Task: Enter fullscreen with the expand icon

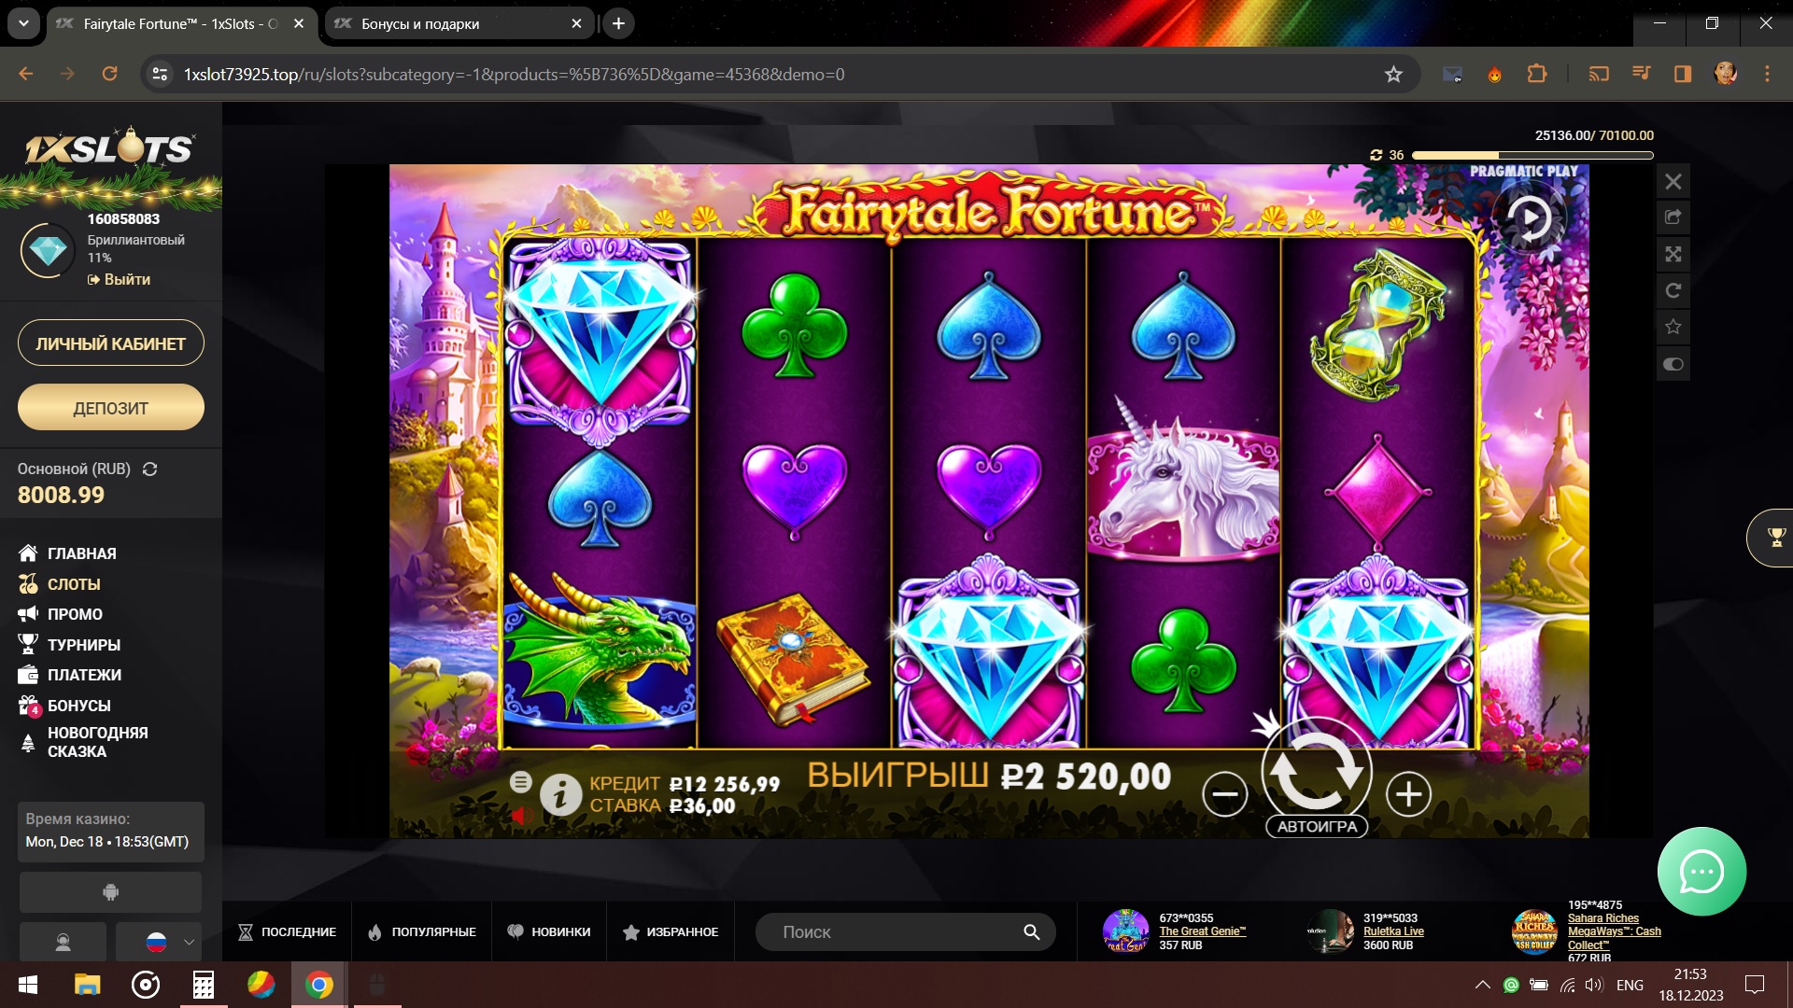Action: click(1673, 254)
